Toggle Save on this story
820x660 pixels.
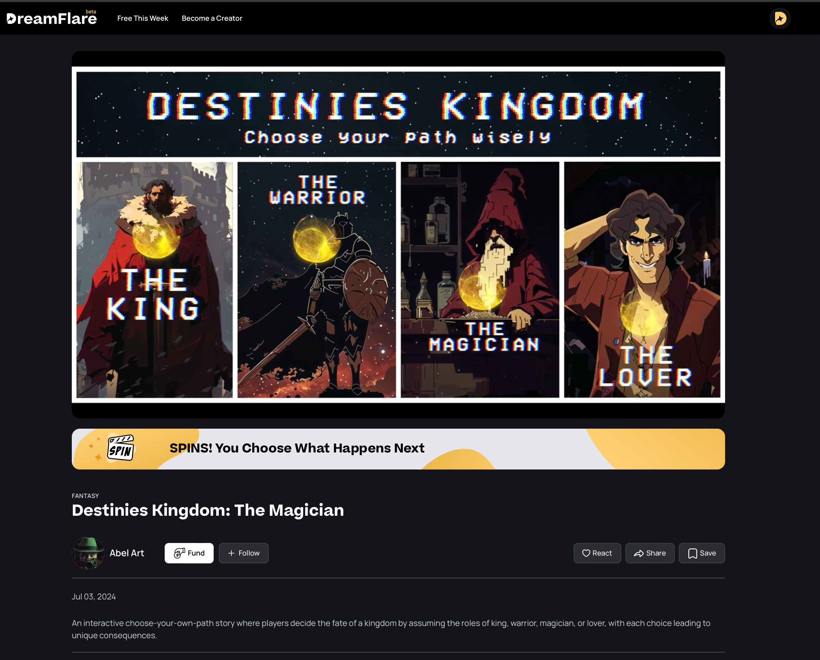702,553
